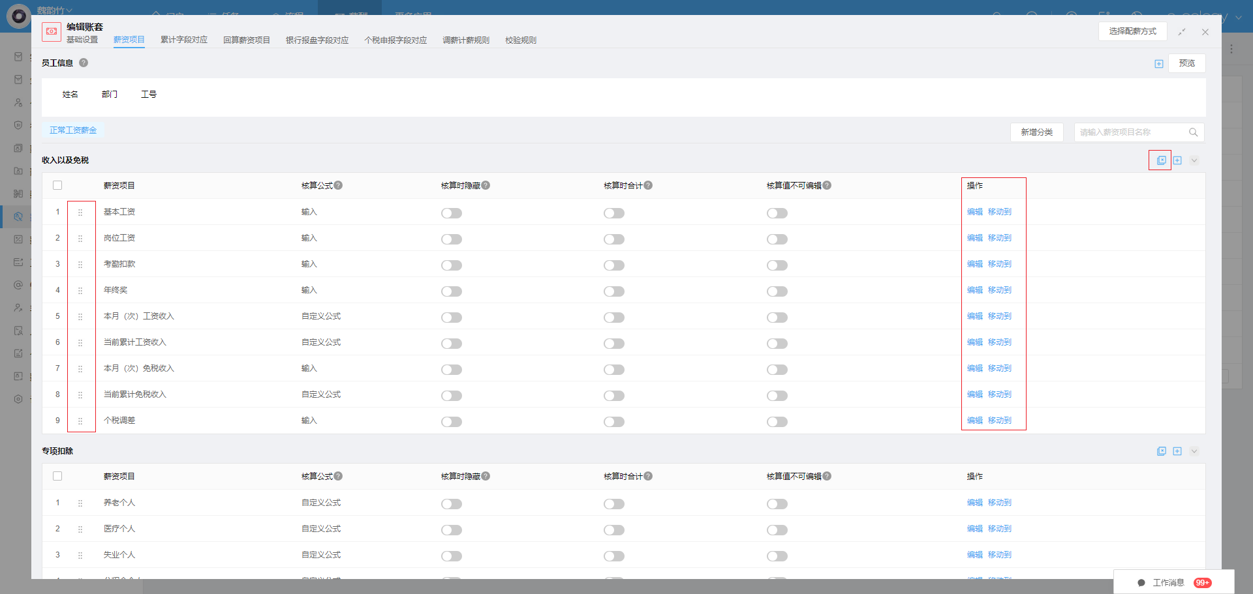Image resolution: width=1253 pixels, height=594 pixels.
Task: Click drag handle of 岗位工资 row
Action: (x=80, y=239)
